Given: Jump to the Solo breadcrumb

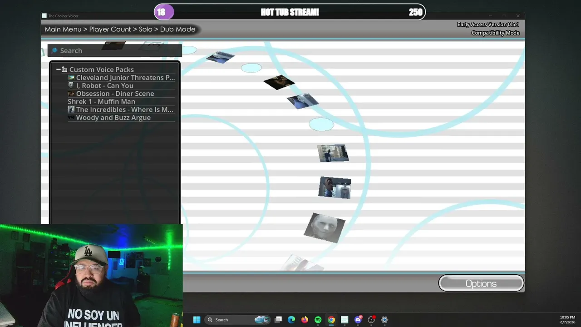Looking at the screenshot, I should point(145,29).
